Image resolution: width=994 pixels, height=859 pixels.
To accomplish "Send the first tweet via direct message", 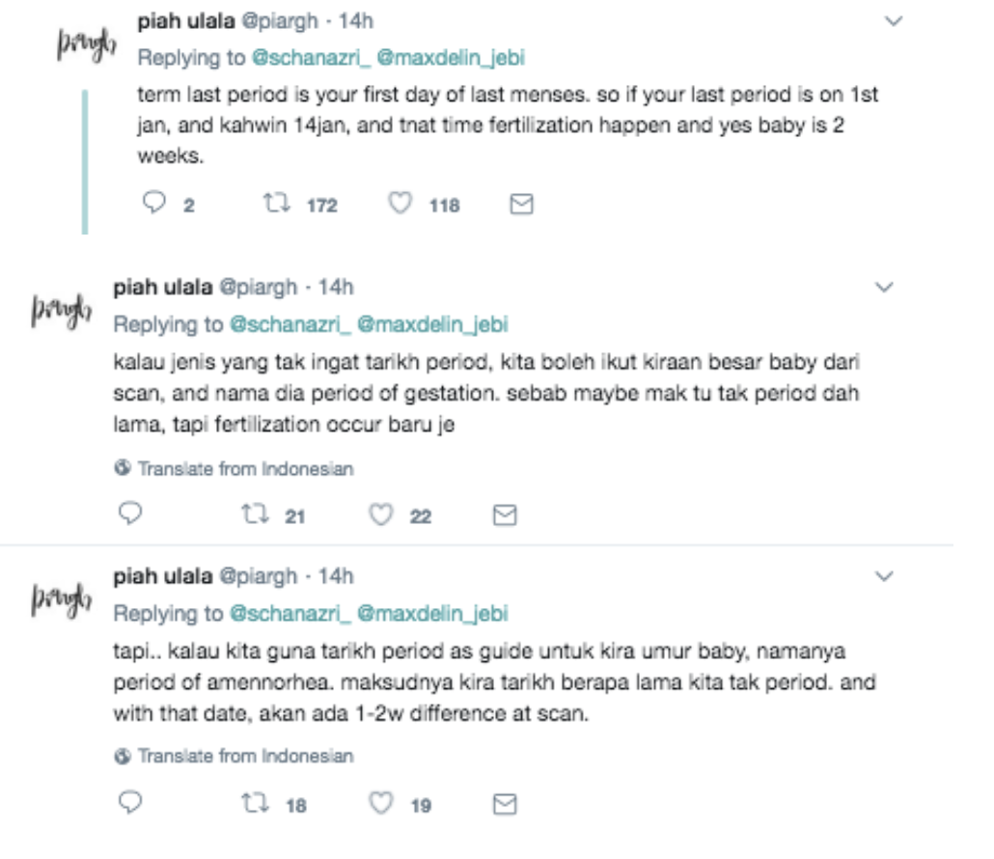I will tap(521, 204).
